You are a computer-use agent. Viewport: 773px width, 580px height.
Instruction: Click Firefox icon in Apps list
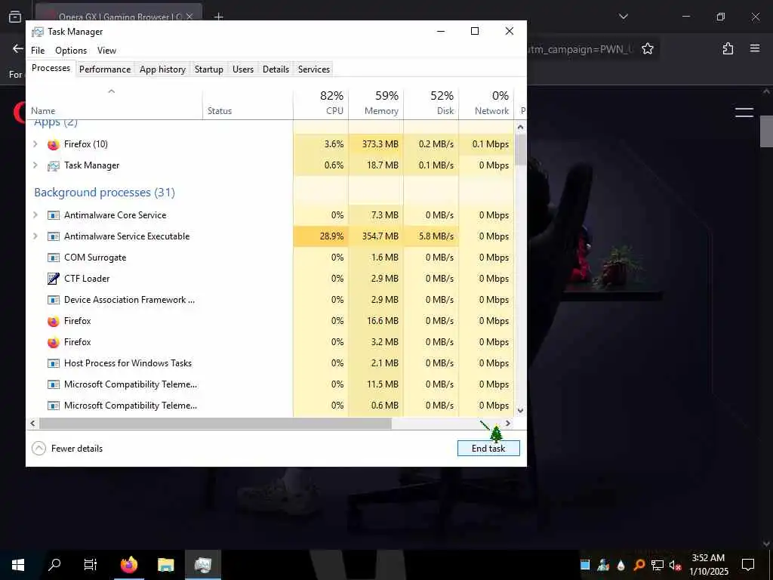pos(54,144)
